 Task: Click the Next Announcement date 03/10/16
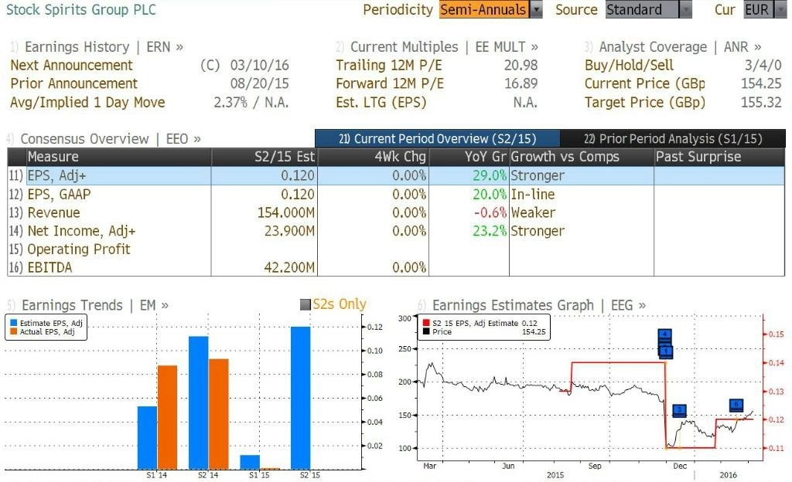click(260, 66)
